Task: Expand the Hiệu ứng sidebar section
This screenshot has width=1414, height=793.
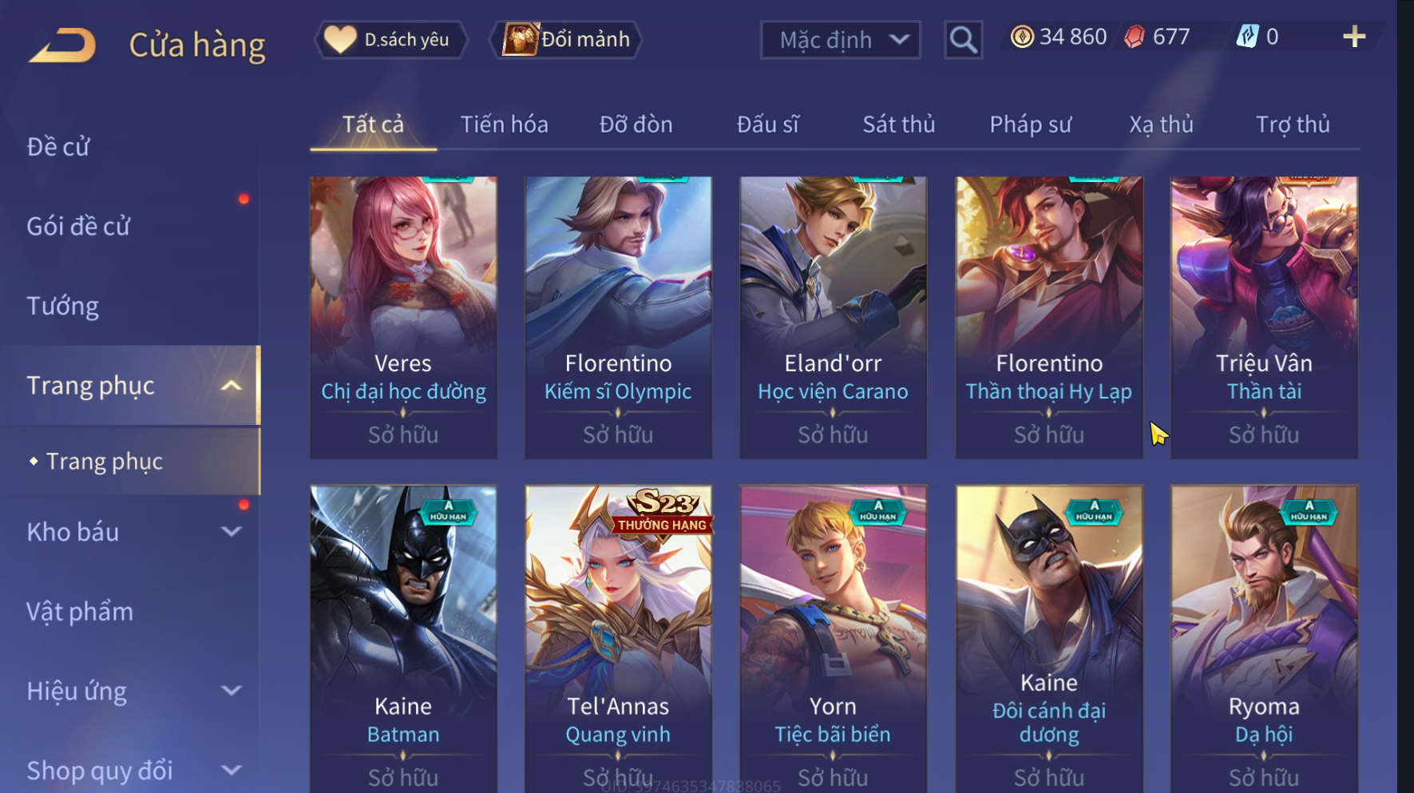Action: [231, 691]
